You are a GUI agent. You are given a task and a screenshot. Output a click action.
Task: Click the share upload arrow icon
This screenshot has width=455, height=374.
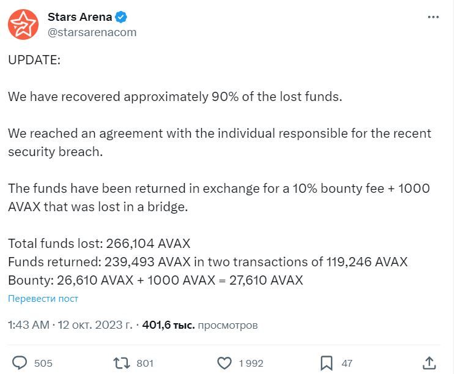pos(429,363)
